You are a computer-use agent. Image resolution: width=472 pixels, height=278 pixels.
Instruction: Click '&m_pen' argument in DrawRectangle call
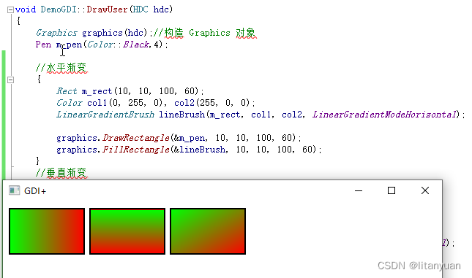190,138
